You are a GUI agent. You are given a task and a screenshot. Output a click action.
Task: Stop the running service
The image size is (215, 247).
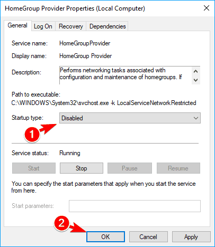[82, 168]
